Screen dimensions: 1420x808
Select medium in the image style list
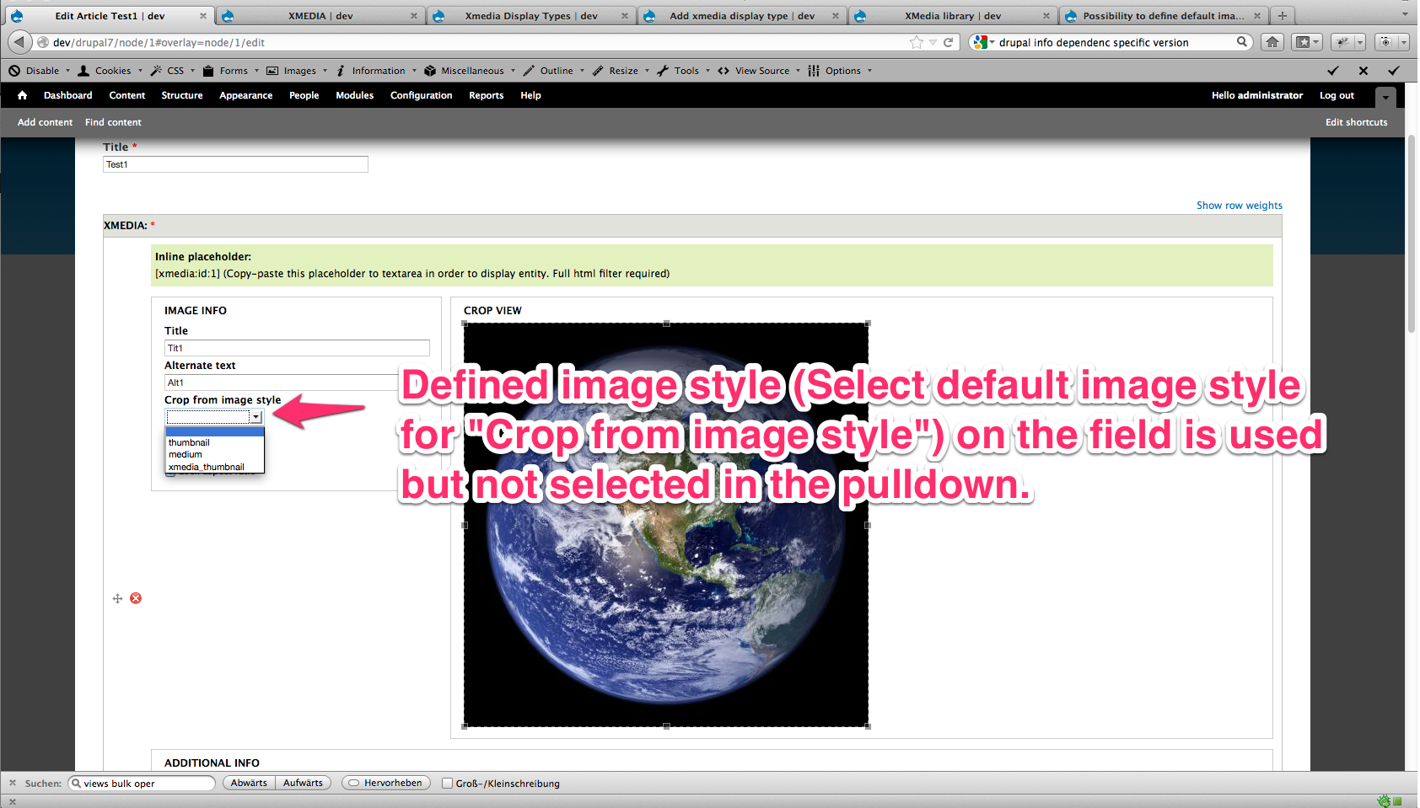[x=186, y=454]
